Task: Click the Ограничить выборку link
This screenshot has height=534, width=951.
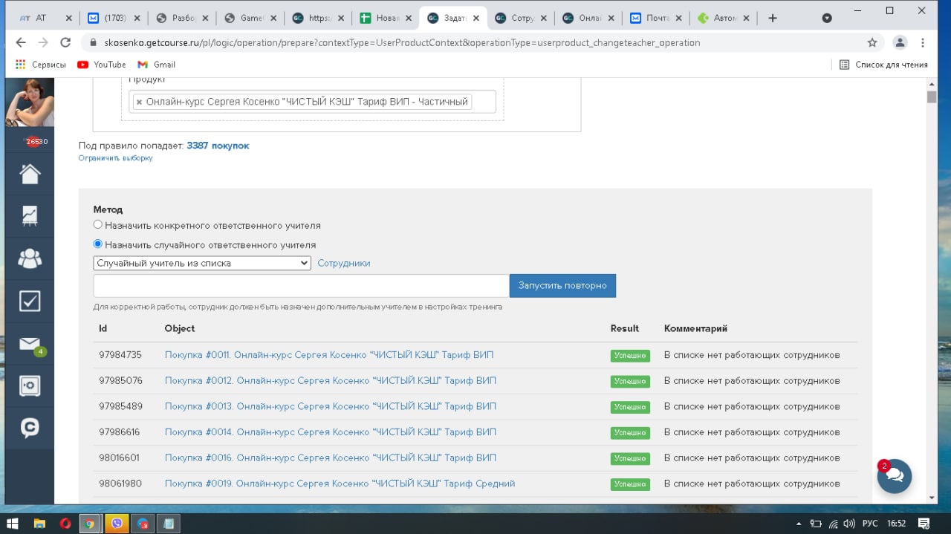Action: pyautogui.click(x=115, y=158)
